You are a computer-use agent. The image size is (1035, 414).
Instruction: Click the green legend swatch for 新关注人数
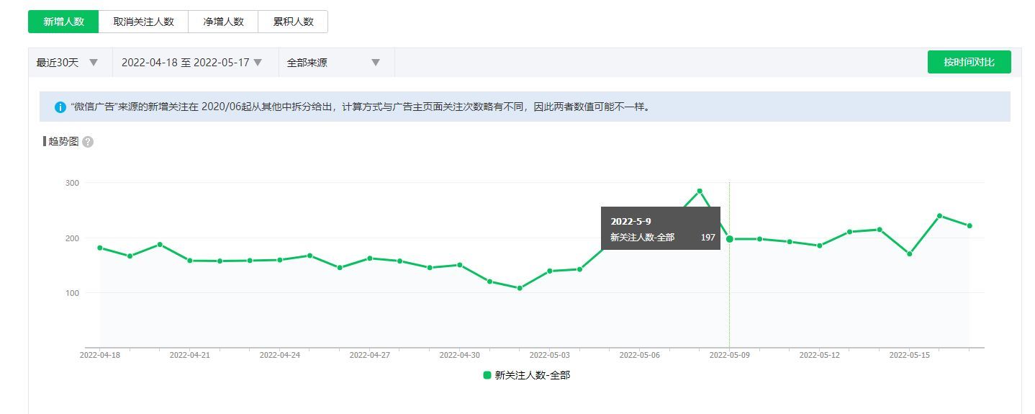point(487,375)
